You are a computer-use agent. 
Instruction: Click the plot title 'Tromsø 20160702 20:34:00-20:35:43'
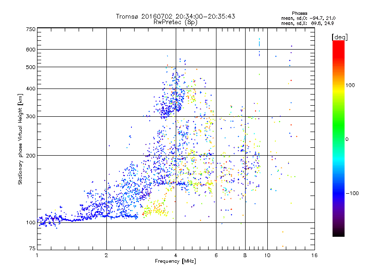pos(176,16)
